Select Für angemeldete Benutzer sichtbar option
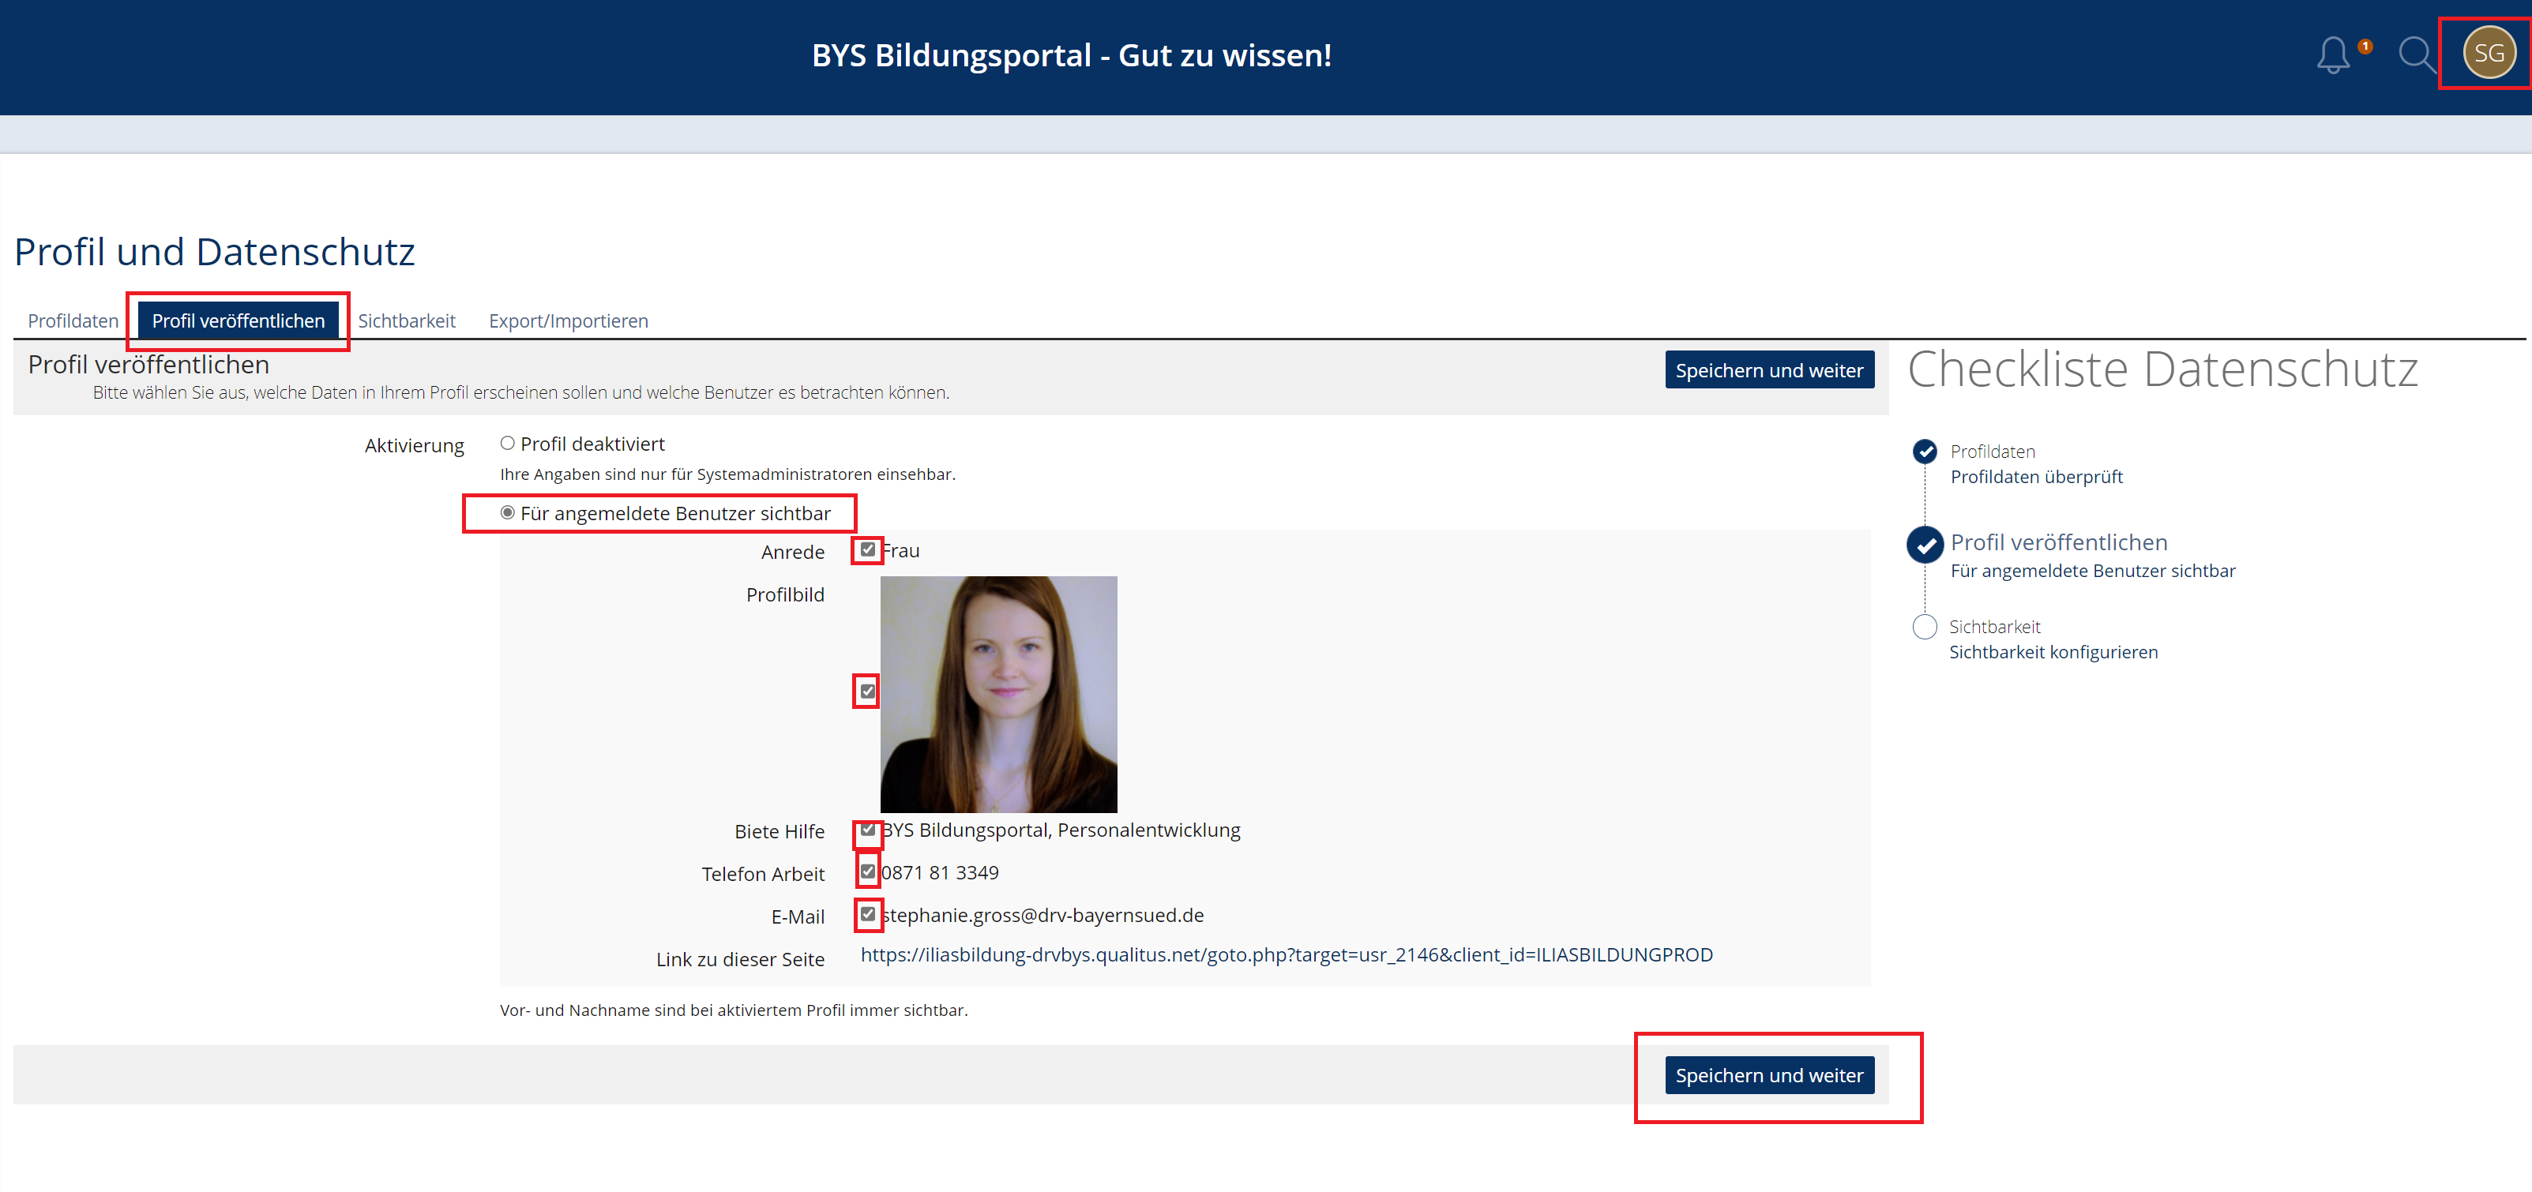Screen dimensions: 2532x1192 pyautogui.click(x=507, y=513)
